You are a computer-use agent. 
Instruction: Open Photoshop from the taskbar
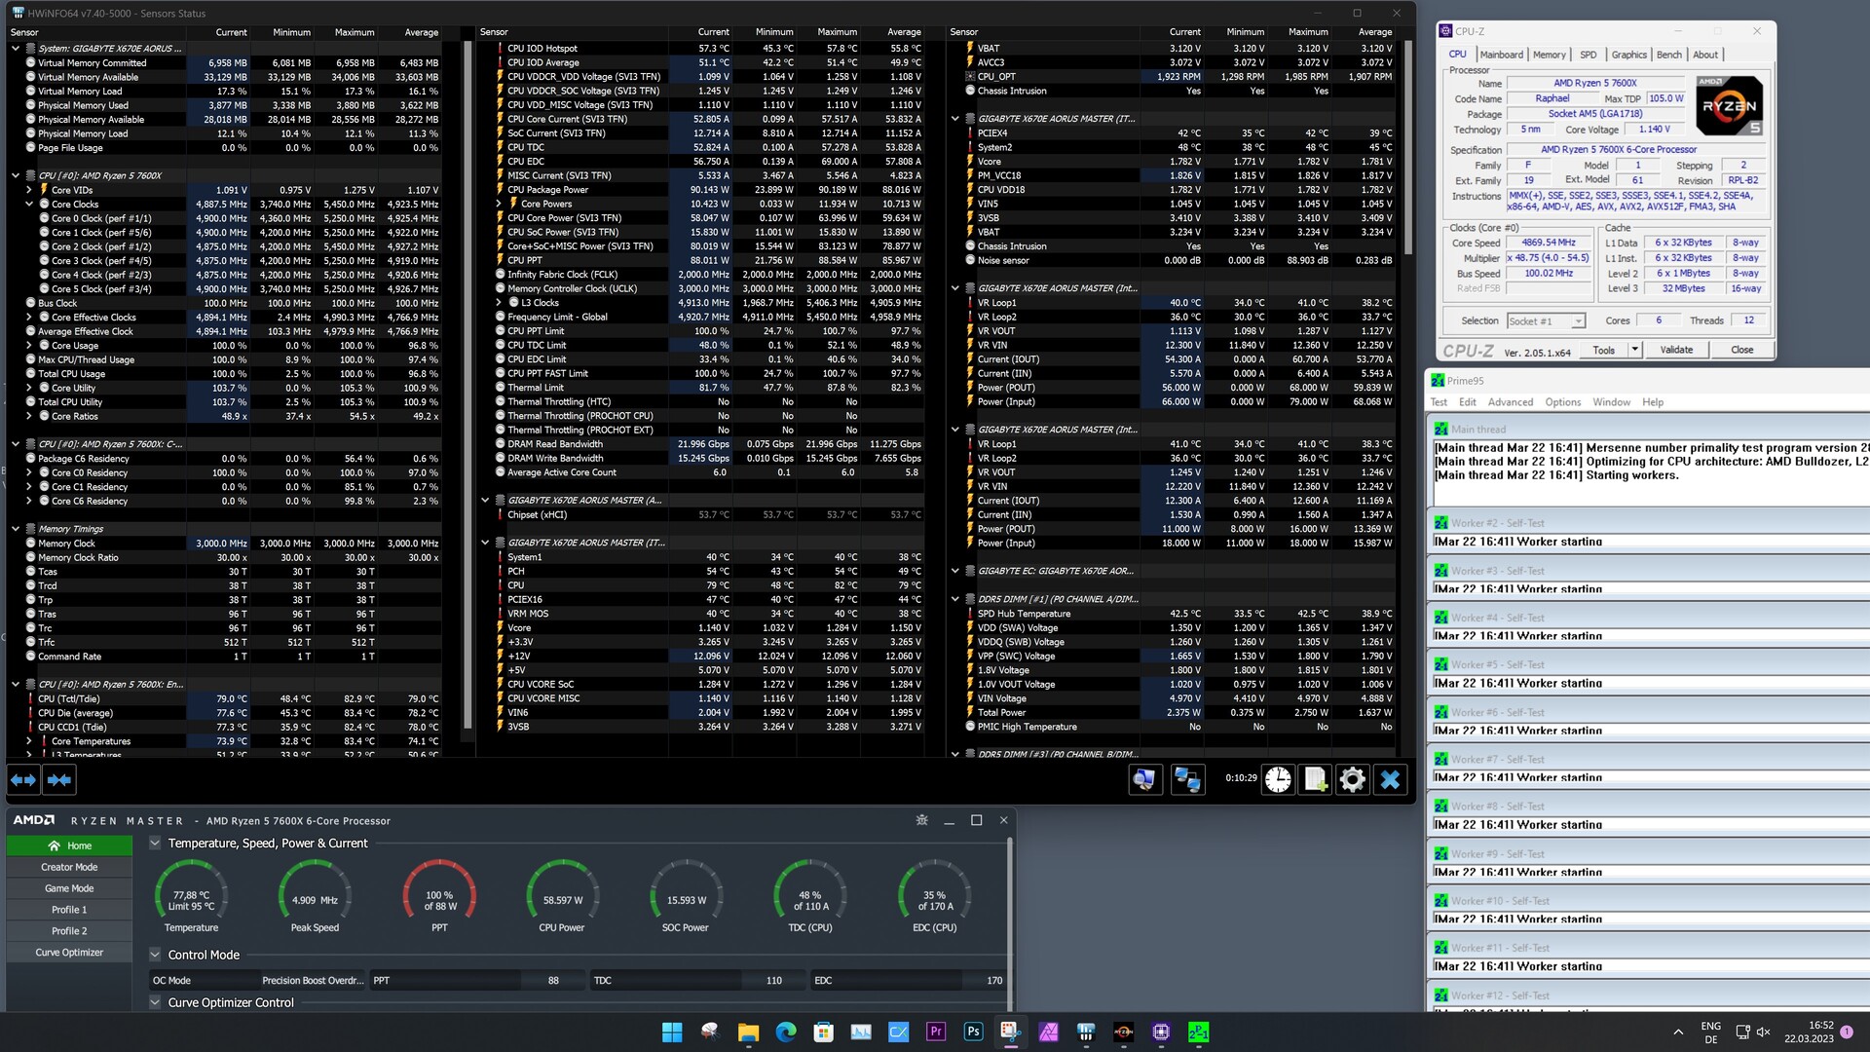point(973,1032)
